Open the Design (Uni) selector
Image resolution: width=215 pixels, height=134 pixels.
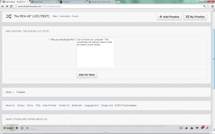[x=107, y=105]
